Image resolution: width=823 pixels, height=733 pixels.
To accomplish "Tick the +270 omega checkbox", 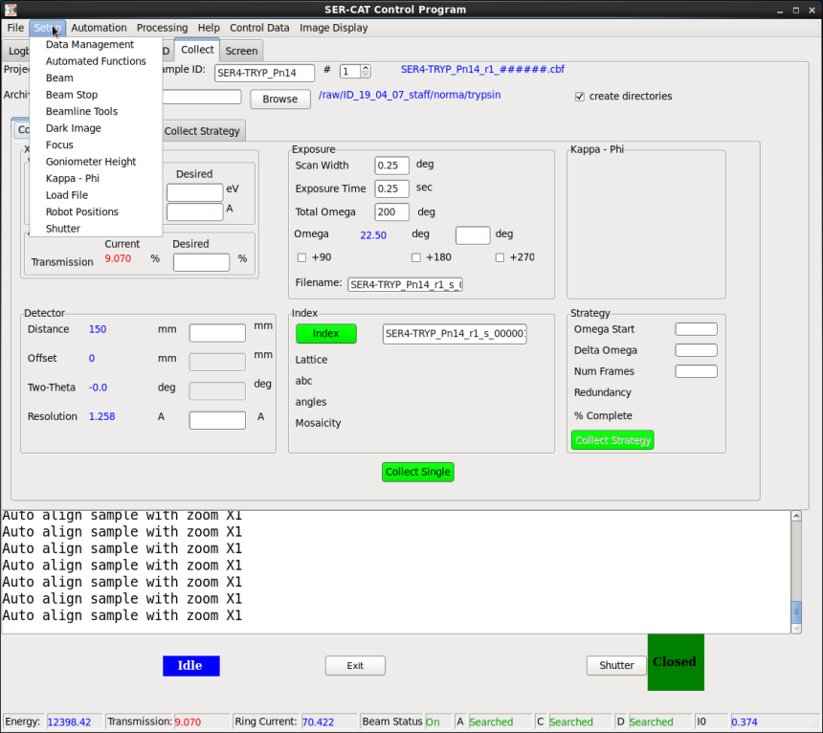I will (500, 257).
